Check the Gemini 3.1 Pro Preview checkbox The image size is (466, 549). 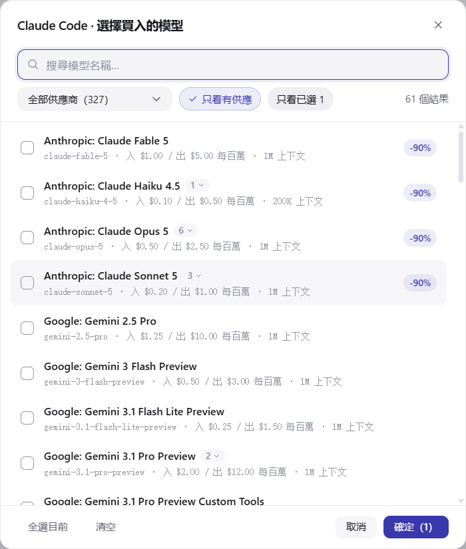click(x=27, y=463)
